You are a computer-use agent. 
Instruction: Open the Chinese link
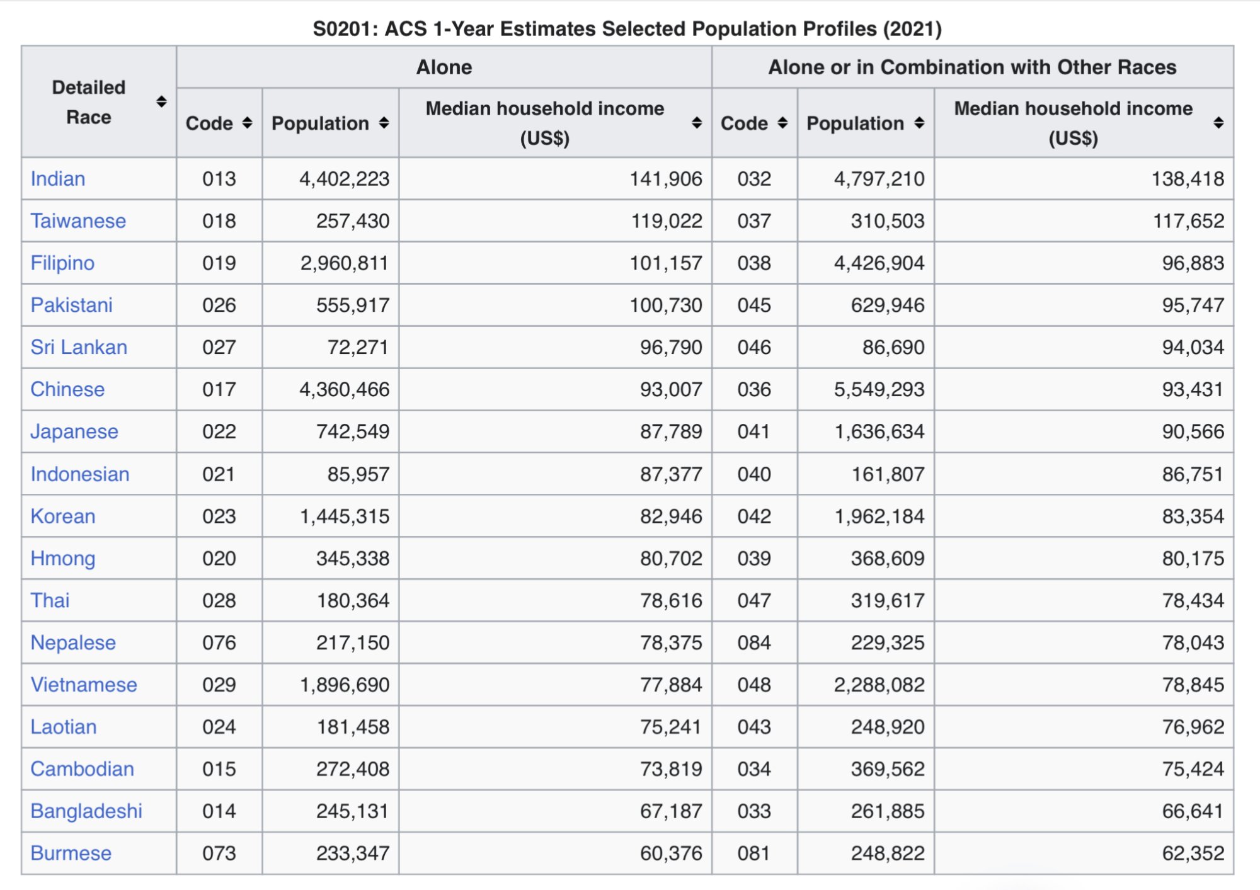click(x=67, y=389)
